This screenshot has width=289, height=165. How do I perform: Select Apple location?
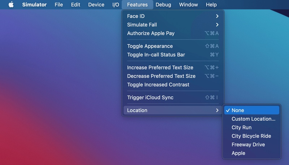tap(251, 153)
